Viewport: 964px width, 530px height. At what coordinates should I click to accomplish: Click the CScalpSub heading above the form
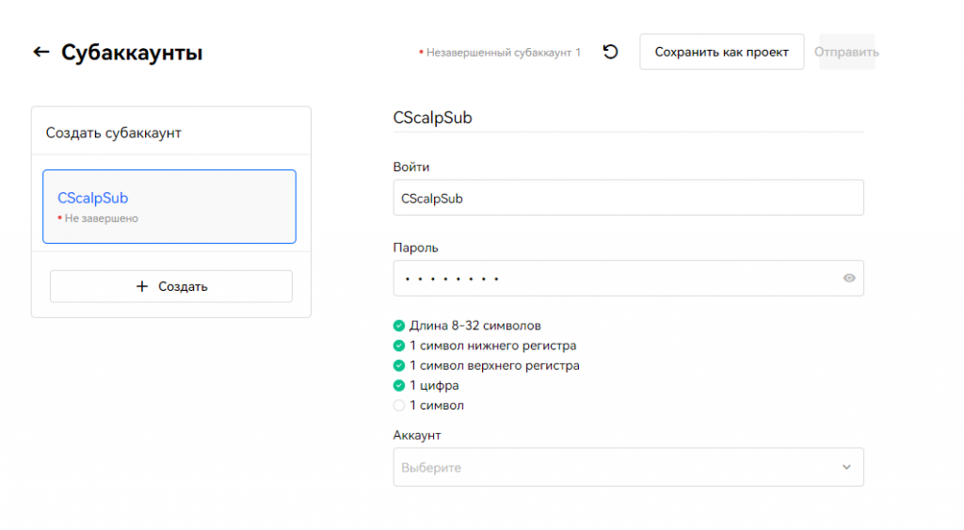click(x=432, y=118)
